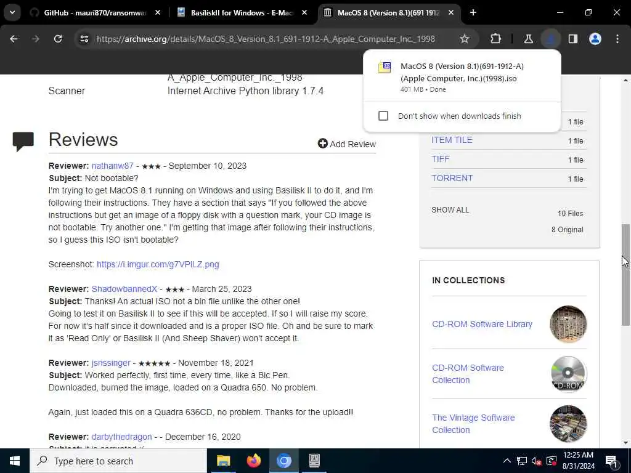Open the notification center icon
The image size is (631, 473).
point(612,461)
